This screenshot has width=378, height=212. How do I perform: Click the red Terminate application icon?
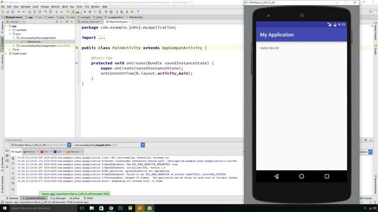coord(7,166)
